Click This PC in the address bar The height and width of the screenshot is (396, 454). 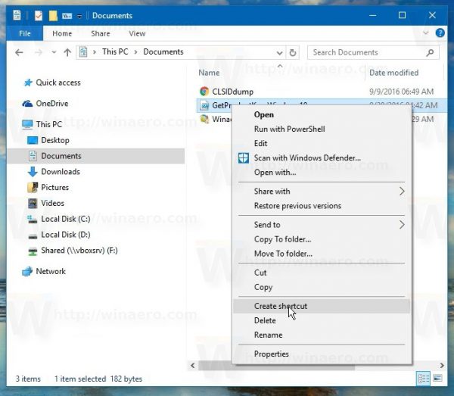(x=115, y=51)
